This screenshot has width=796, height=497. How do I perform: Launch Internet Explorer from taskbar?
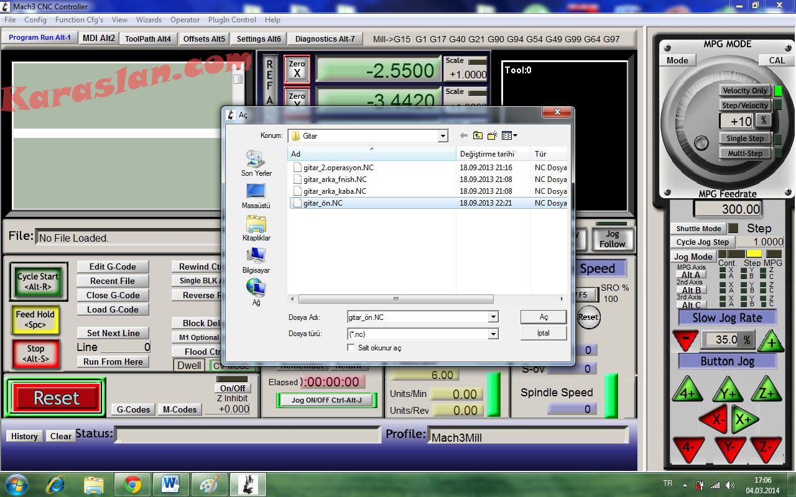pyautogui.click(x=55, y=484)
